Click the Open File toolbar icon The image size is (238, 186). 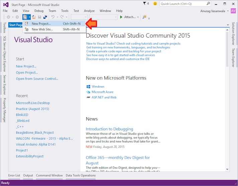coord(34,17)
